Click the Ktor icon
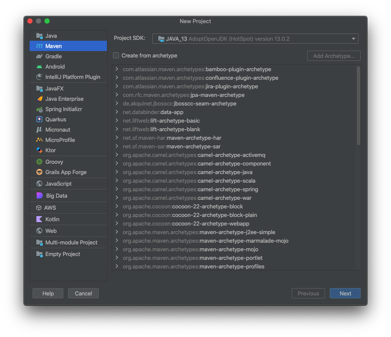This screenshot has width=391, height=337. pos(39,150)
